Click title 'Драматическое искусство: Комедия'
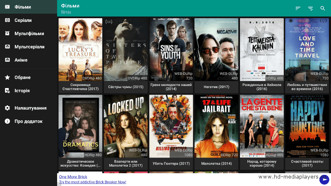331x186 pixels. click(80, 163)
